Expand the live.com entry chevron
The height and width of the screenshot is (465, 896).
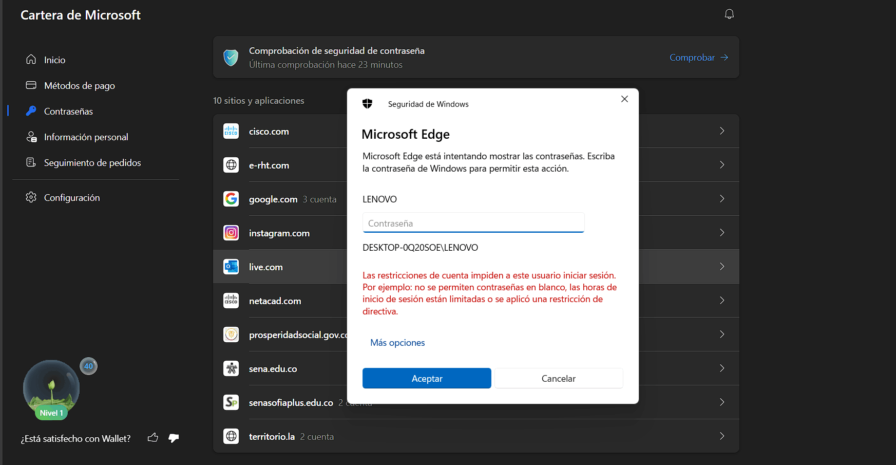point(722,267)
